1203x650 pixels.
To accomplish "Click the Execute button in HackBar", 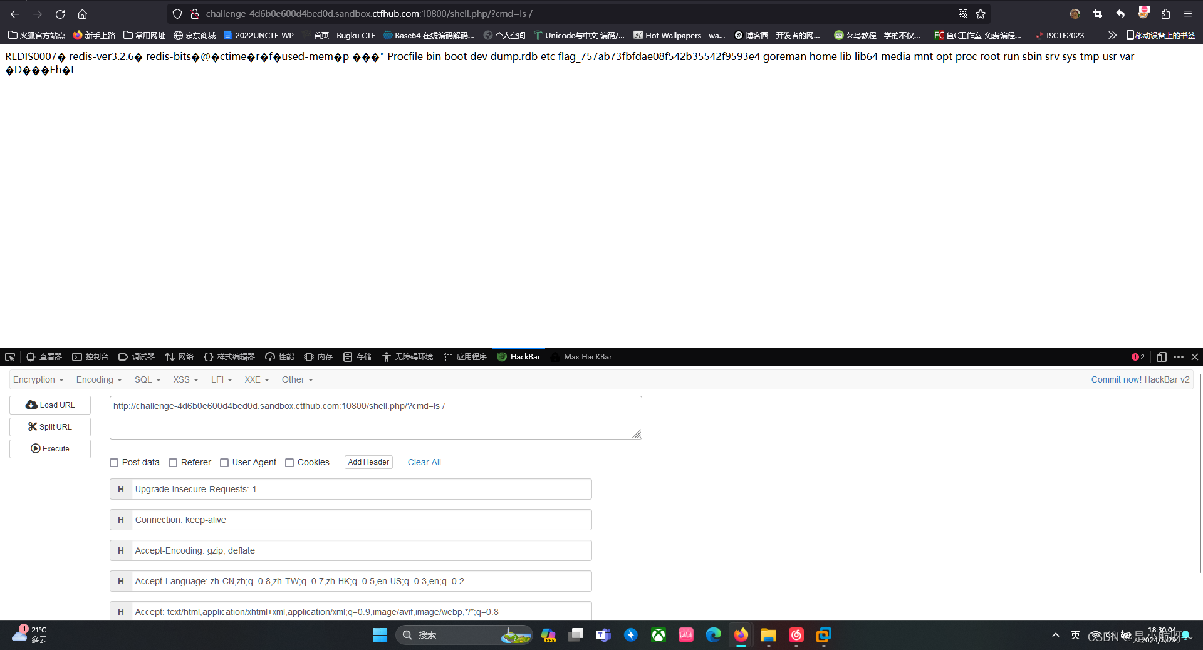I will pyautogui.click(x=49, y=448).
